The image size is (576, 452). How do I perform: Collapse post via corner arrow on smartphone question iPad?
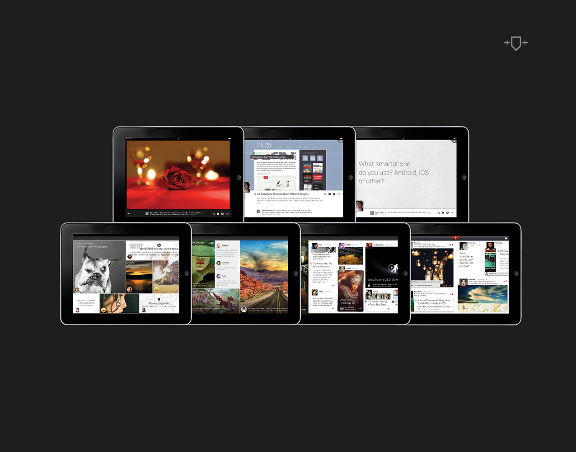pos(454,141)
